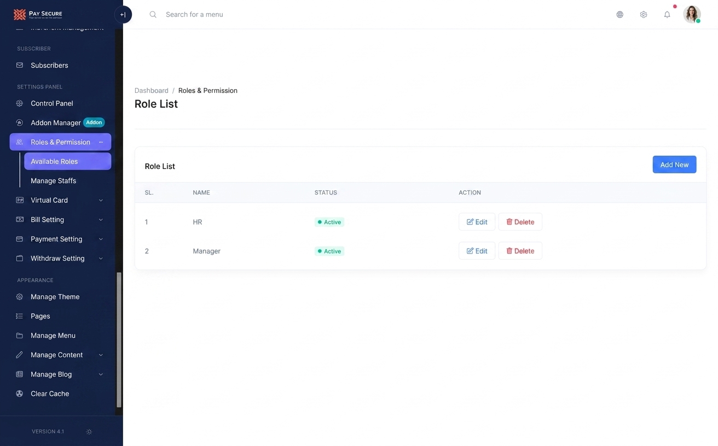Click the sidebar vertical scrollbar
The width and height of the screenshot is (718, 446).
[119, 340]
